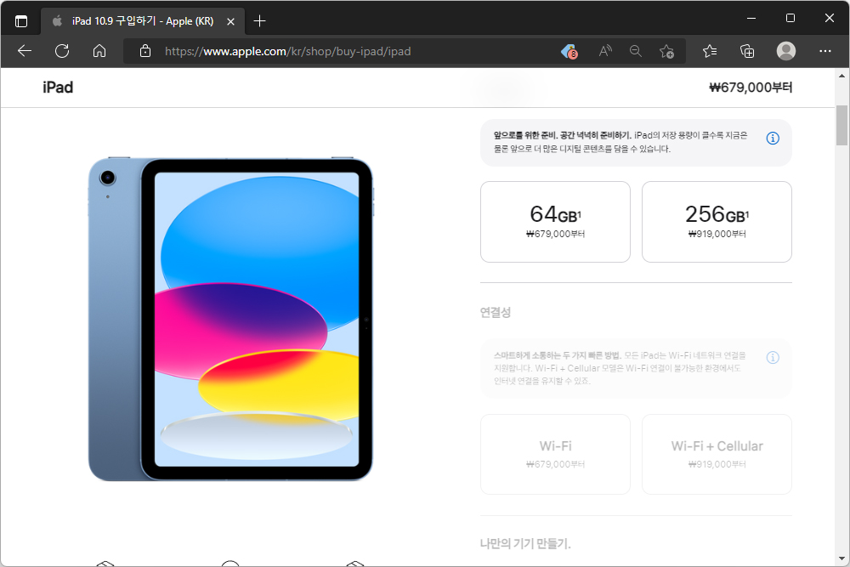Refresh the Apple iPad page
Screen dimensions: 850x567
62,51
